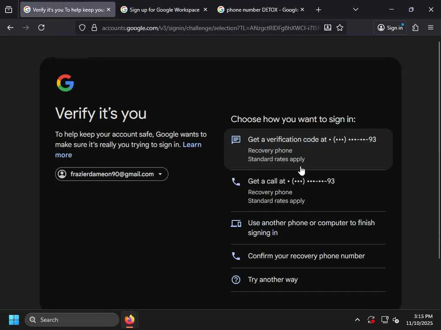Click the Firefox account Sign in button
Viewport: 441px width, 330px height.
click(x=390, y=27)
